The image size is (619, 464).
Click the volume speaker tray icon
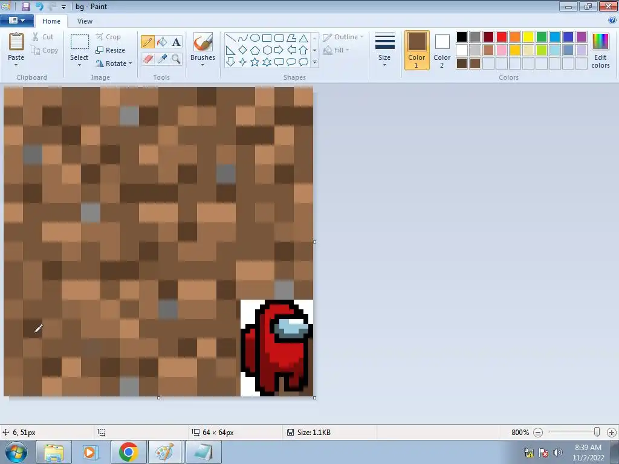pyautogui.click(x=558, y=453)
